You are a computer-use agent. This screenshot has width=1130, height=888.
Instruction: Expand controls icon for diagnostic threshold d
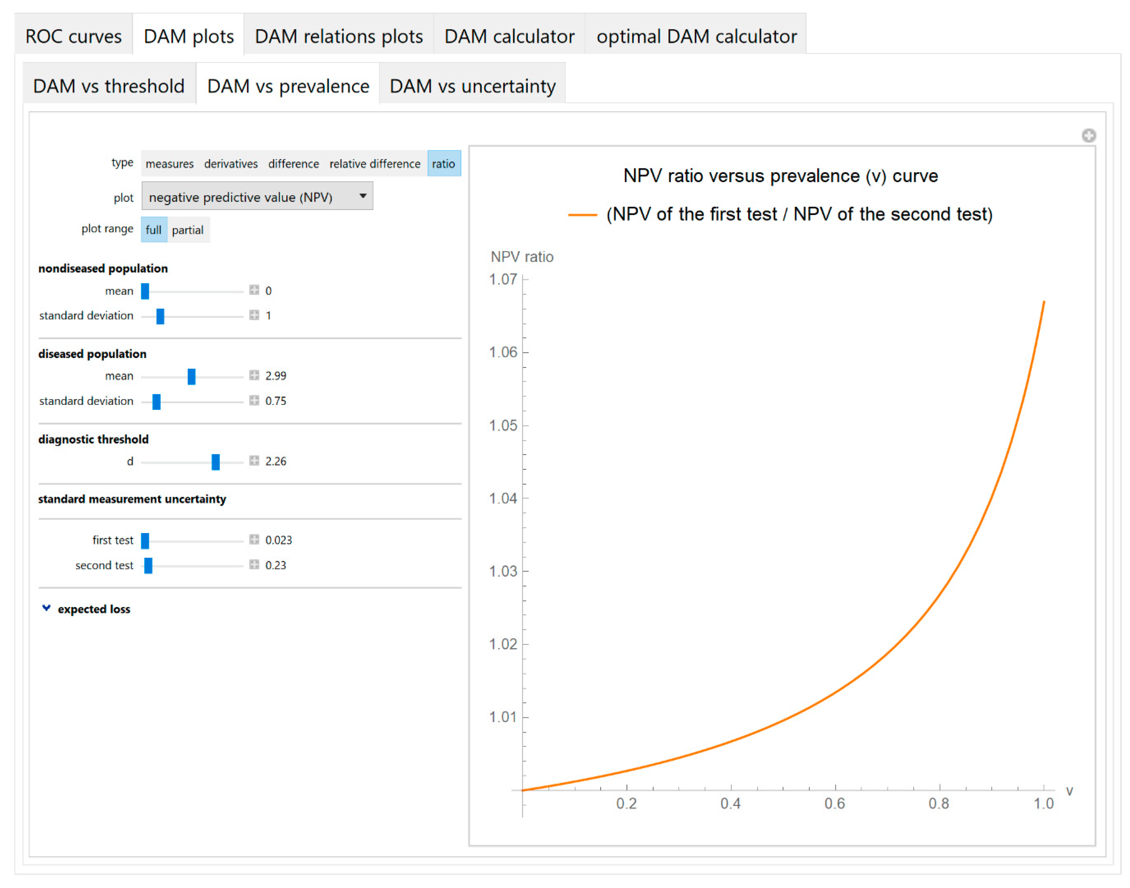[x=254, y=461]
